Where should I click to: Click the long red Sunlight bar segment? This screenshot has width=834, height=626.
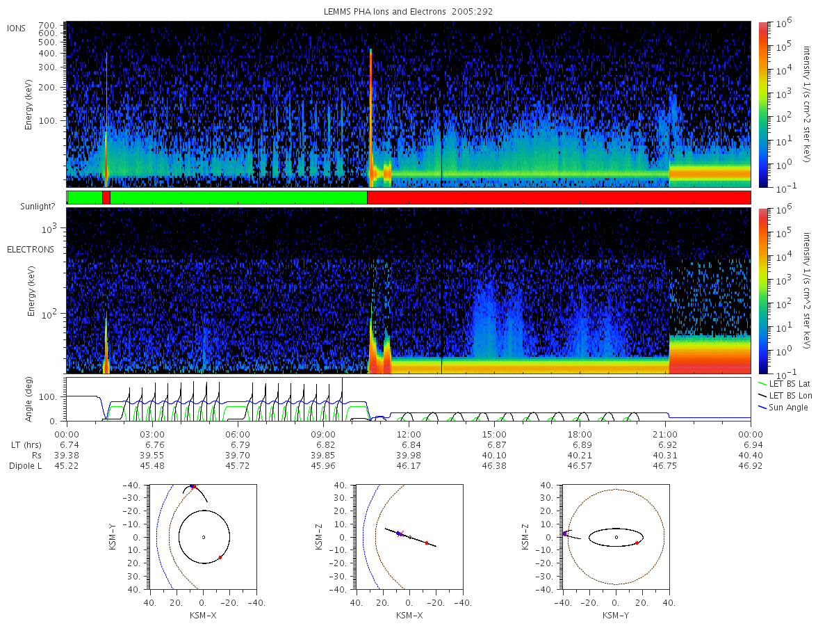click(559, 198)
